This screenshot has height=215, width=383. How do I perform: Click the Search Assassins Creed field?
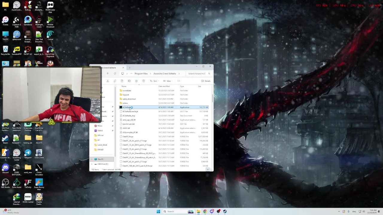[x=199, y=73]
